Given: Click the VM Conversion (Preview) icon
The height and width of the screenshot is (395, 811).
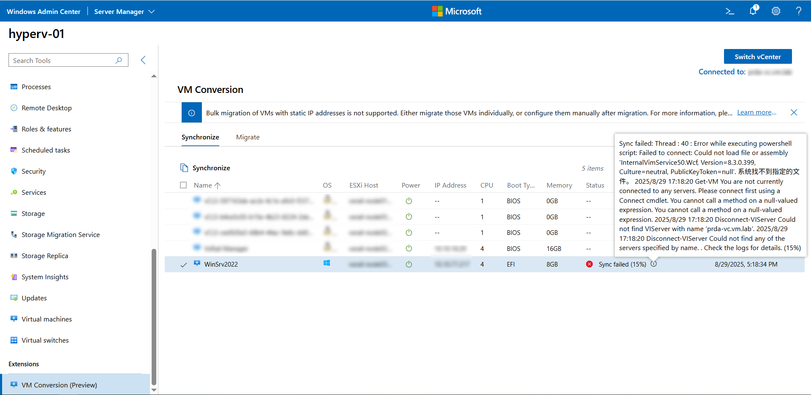Looking at the screenshot, I should 14,384.
